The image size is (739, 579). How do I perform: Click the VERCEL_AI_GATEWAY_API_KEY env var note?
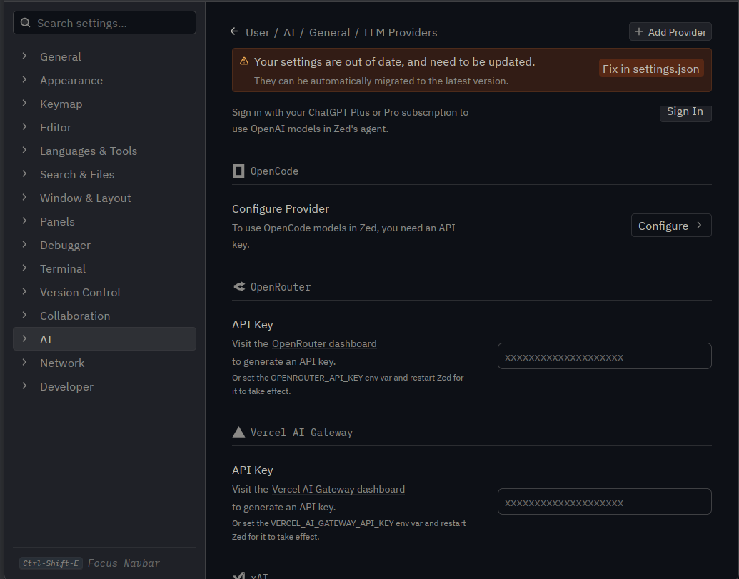(x=348, y=530)
